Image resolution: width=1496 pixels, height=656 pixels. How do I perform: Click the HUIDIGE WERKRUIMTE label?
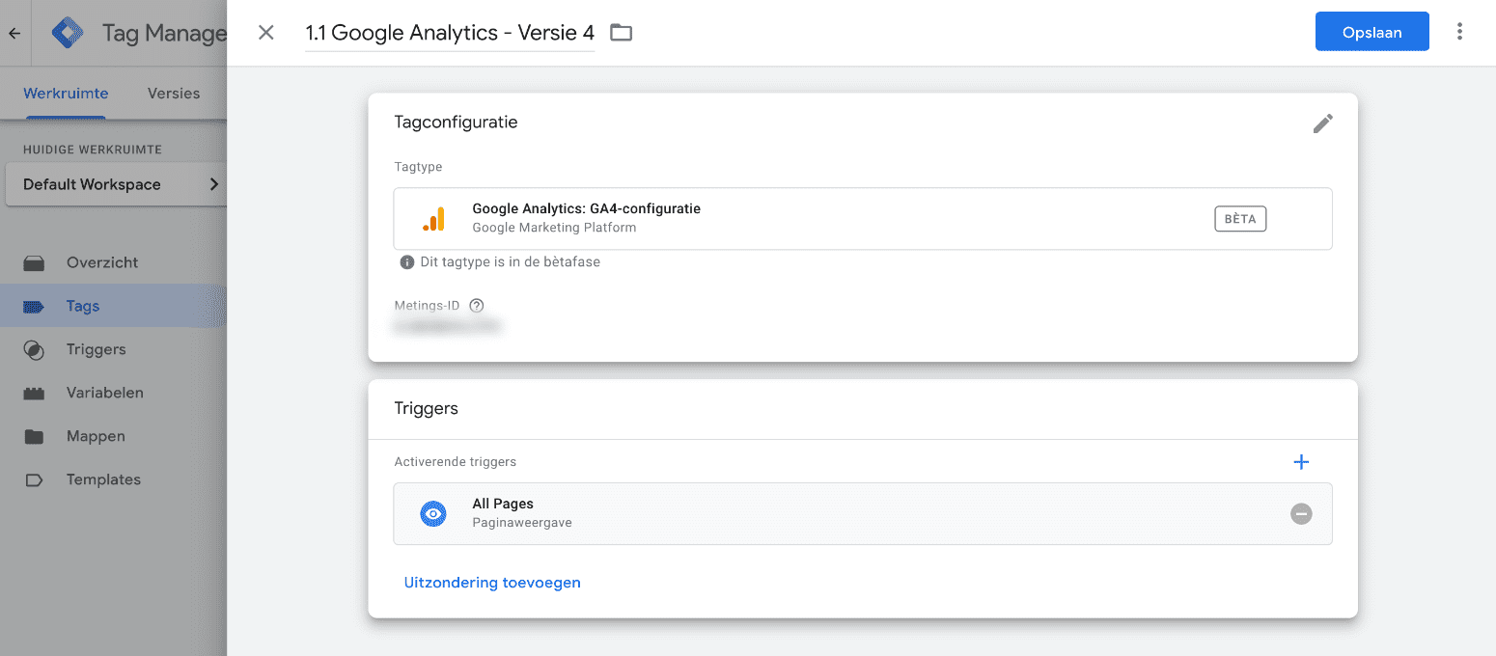(x=93, y=150)
